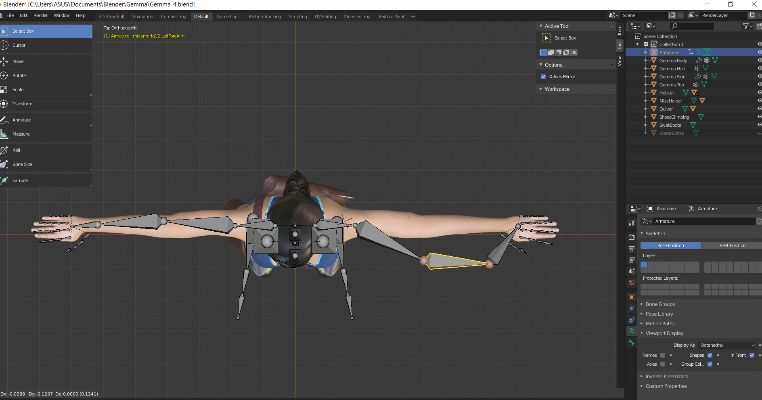This screenshot has width=762, height=400.
Task: Collapse the Collection 1 tree item
Action: click(638, 44)
